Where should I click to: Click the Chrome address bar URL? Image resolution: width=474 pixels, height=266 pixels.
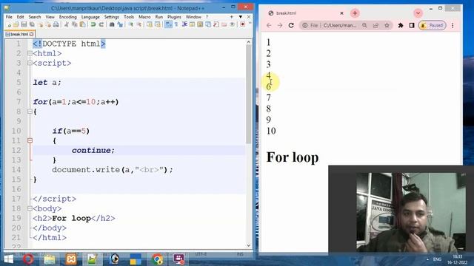(x=340, y=25)
